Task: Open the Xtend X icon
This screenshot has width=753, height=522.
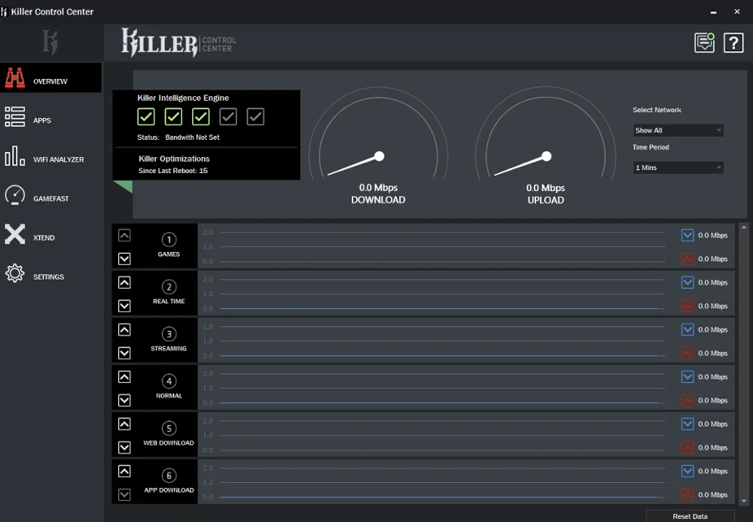Action: (x=15, y=234)
